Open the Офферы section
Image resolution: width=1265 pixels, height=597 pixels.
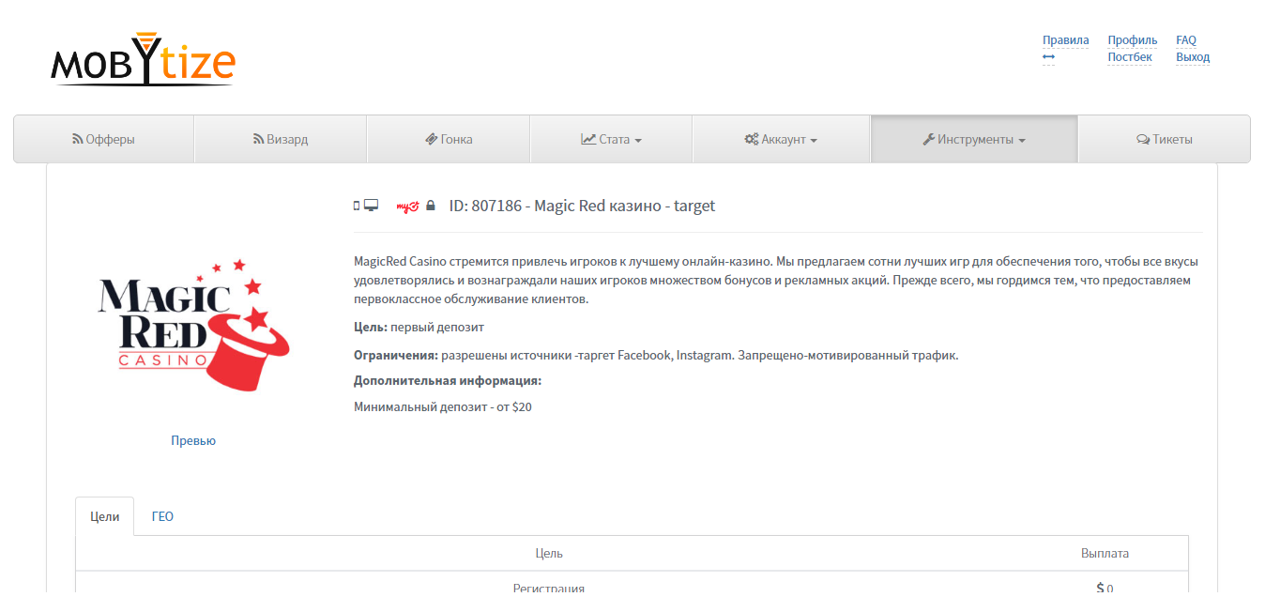(x=103, y=139)
